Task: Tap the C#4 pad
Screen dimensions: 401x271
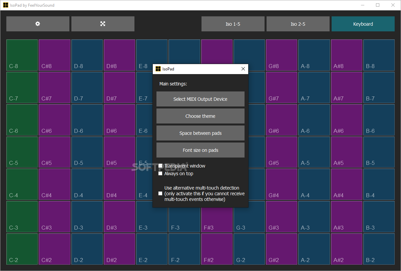Action: [55, 185]
